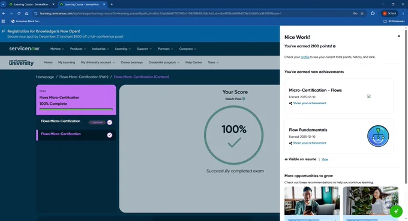Expand the Products menu
The width and height of the screenshot is (408, 221).
(x=78, y=49)
